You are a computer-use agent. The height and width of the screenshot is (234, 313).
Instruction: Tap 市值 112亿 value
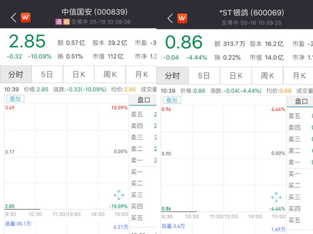click(x=108, y=56)
